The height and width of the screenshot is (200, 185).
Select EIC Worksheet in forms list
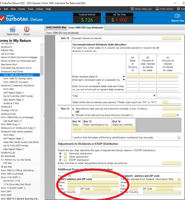pyautogui.click(x=8, y=156)
